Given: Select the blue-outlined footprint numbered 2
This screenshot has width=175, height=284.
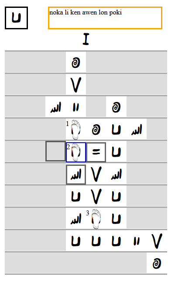Looking at the screenshot, I should (76, 152).
